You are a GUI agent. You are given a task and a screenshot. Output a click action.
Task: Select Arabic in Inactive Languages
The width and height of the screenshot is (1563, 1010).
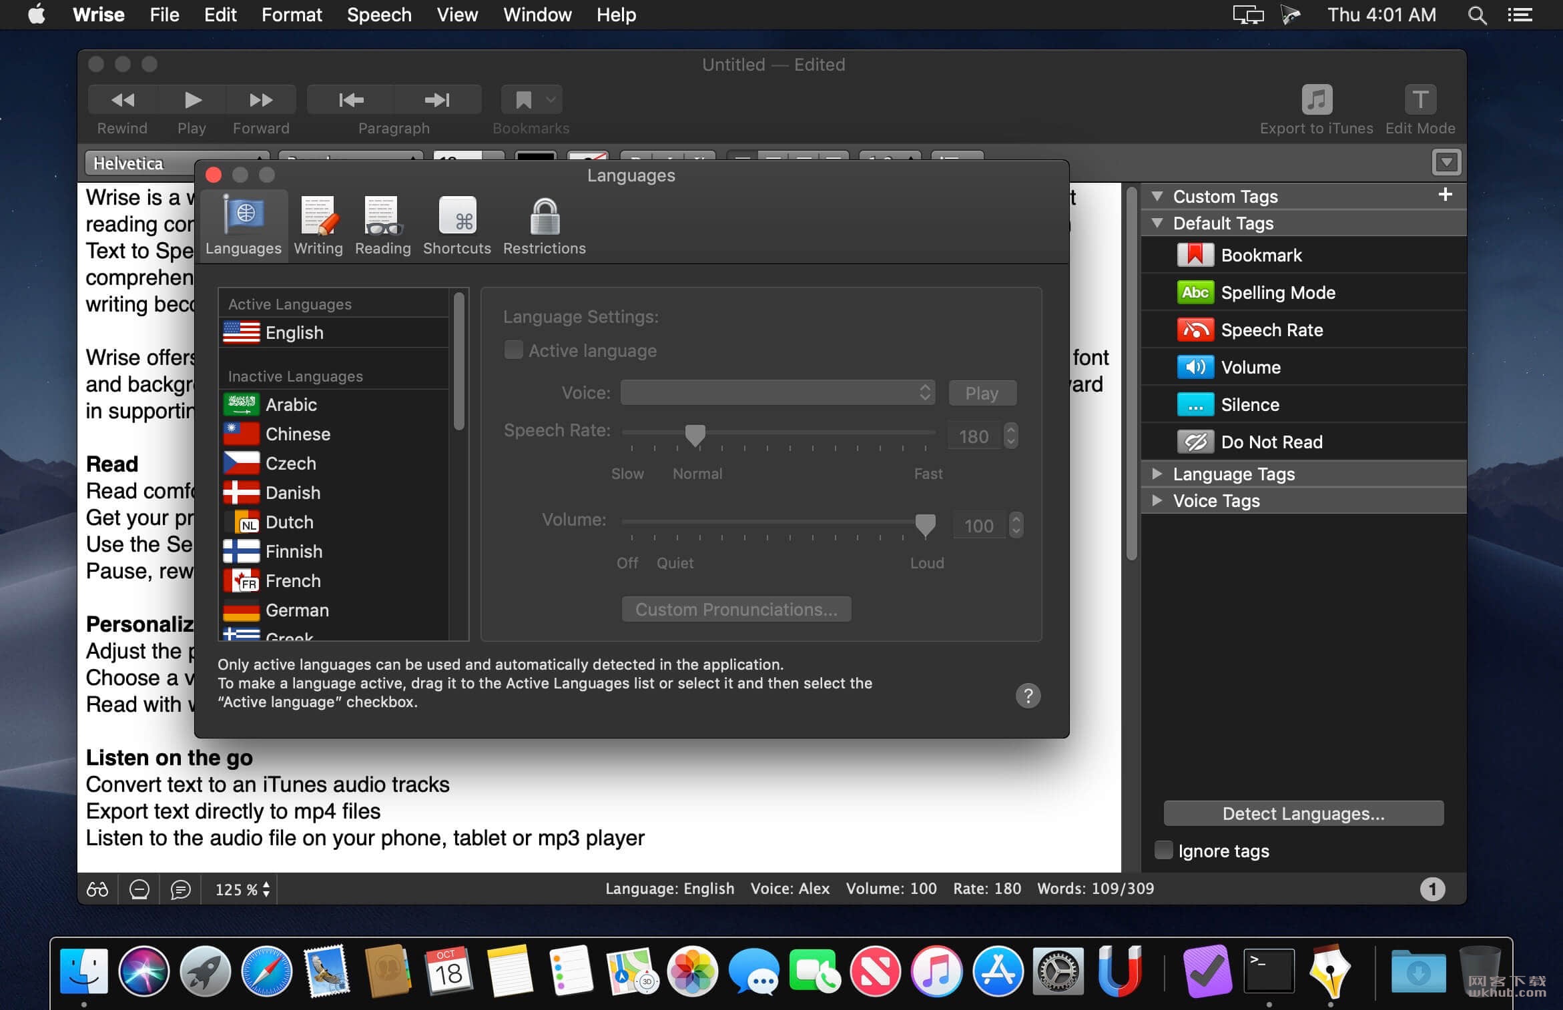click(x=334, y=404)
